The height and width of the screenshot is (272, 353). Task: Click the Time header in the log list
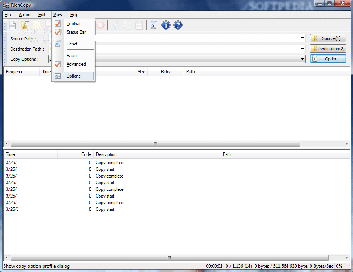(30, 154)
